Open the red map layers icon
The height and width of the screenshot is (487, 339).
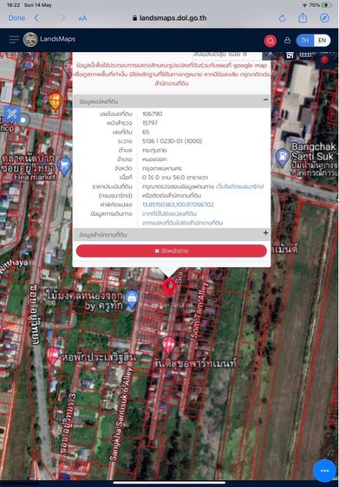[325, 59]
